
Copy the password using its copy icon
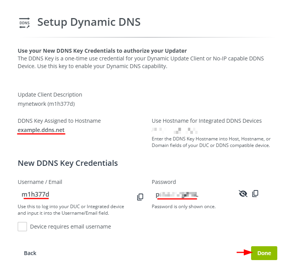(255, 194)
